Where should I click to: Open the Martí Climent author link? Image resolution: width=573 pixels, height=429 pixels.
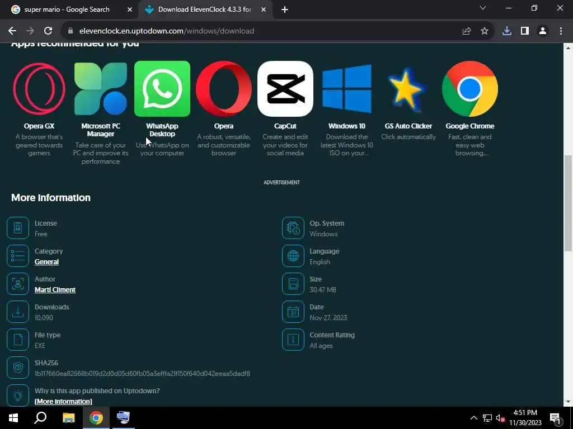point(55,290)
